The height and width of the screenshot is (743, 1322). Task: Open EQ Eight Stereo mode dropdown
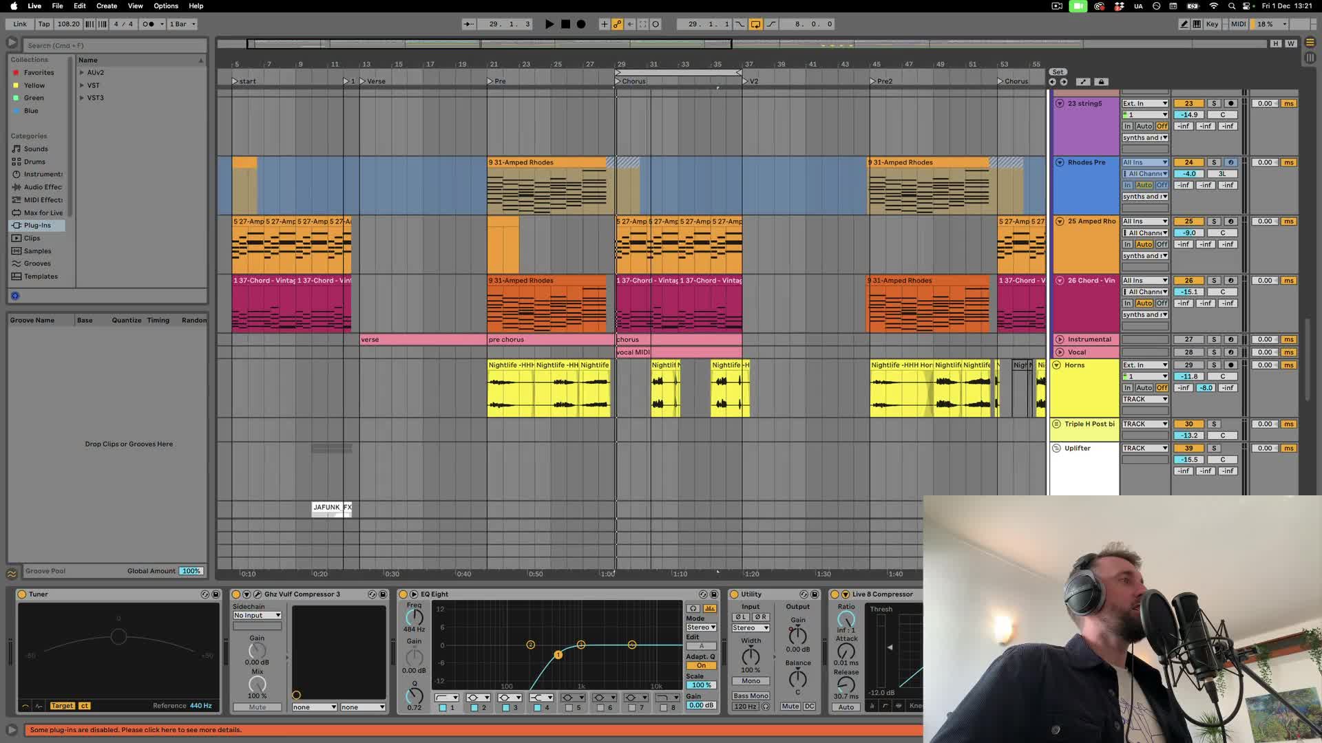click(x=701, y=627)
